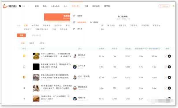The image size is (178, 108).
Task: Open the black video thumbnail in rank two
Action: click(36, 67)
